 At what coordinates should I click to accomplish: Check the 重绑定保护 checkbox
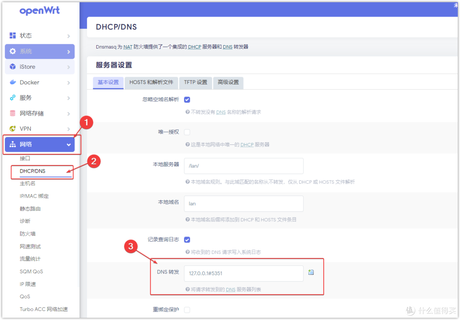click(x=187, y=310)
